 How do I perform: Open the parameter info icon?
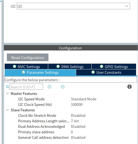[x=130, y=87]
